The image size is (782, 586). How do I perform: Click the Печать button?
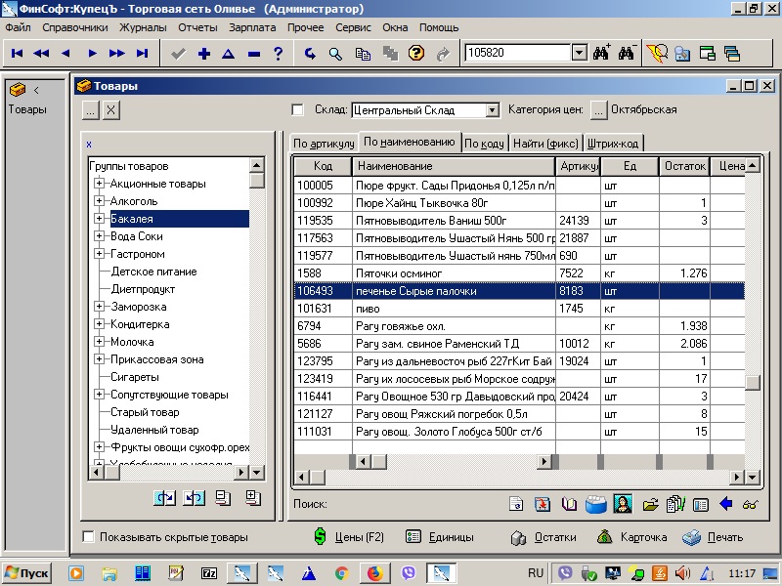pos(712,537)
